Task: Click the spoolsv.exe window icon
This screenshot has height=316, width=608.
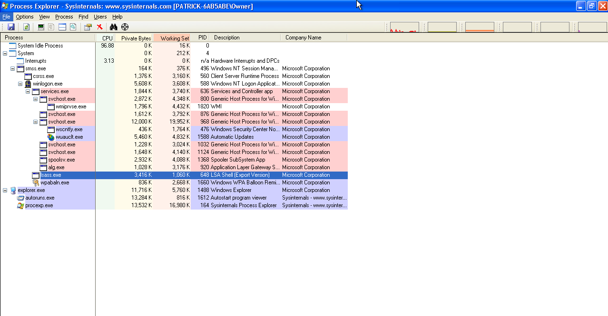Action: [x=43, y=160]
